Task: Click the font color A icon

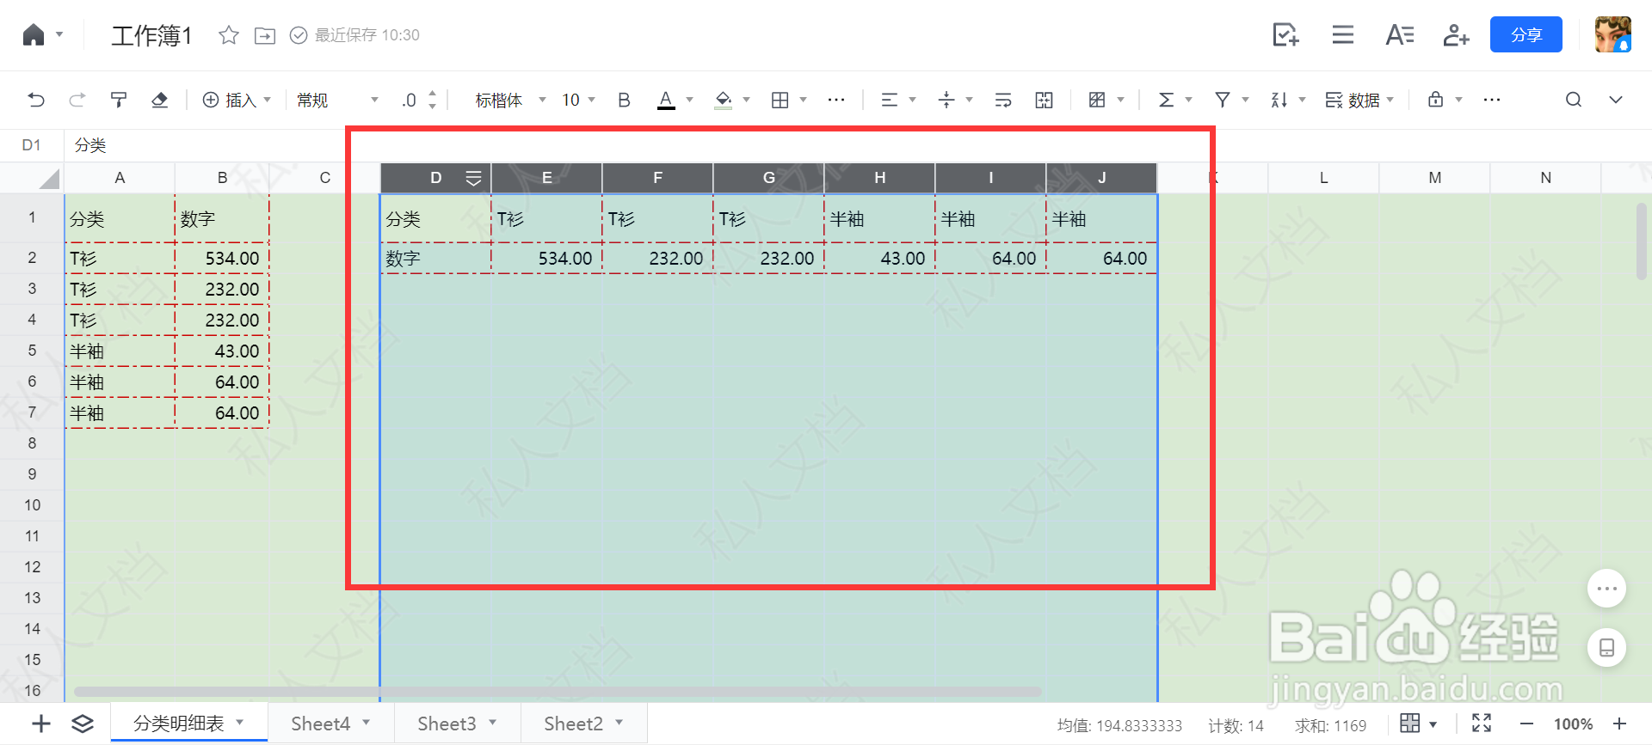Action: coord(666,100)
